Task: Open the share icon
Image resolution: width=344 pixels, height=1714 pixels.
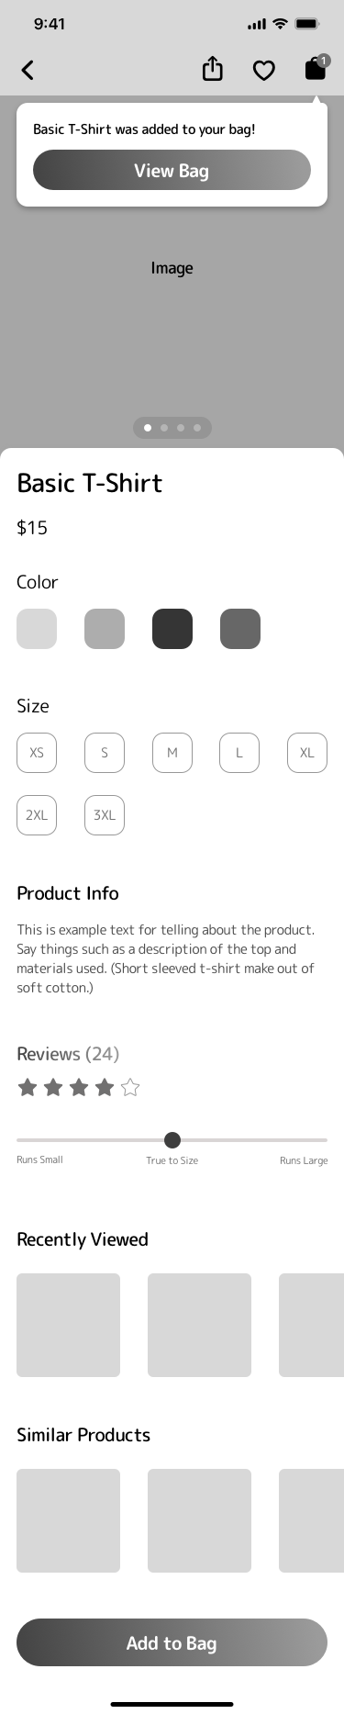Action: (x=213, y=69)
